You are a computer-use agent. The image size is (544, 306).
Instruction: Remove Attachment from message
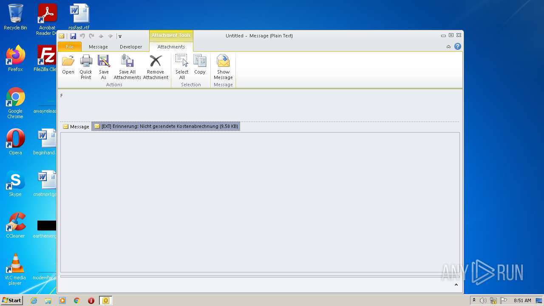tap(156, 67)
